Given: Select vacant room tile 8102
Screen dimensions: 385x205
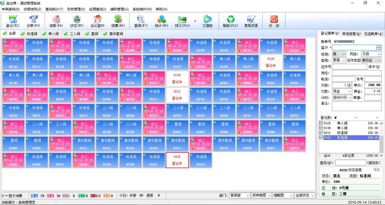Looking at the screenshot, I should [36, 46].
